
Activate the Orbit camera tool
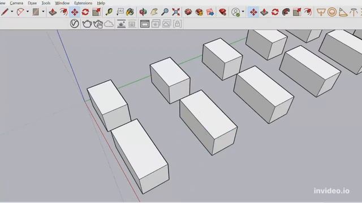coord(143,12)
